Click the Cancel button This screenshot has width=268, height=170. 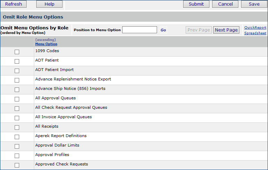pyautogui.click(x=225, y=4)
